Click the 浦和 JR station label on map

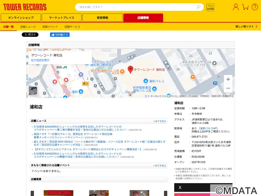click(61, 67)
